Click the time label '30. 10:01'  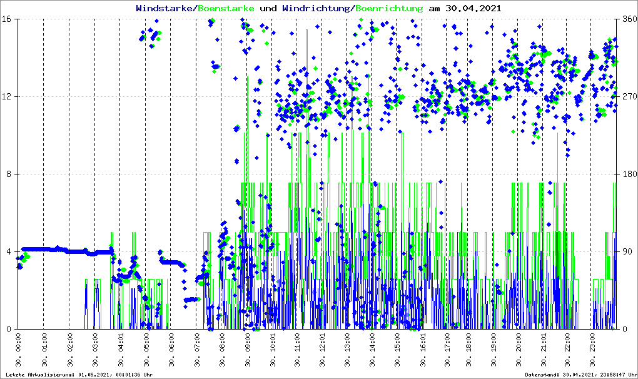pyautogui.click(x=273, y=350)
